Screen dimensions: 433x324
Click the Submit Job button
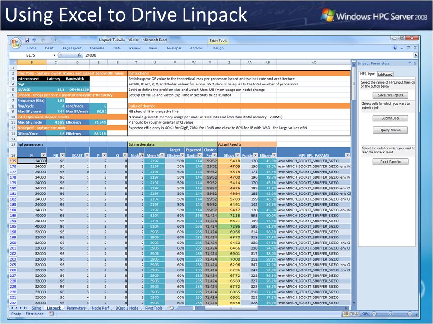click(x=390, y=118)
